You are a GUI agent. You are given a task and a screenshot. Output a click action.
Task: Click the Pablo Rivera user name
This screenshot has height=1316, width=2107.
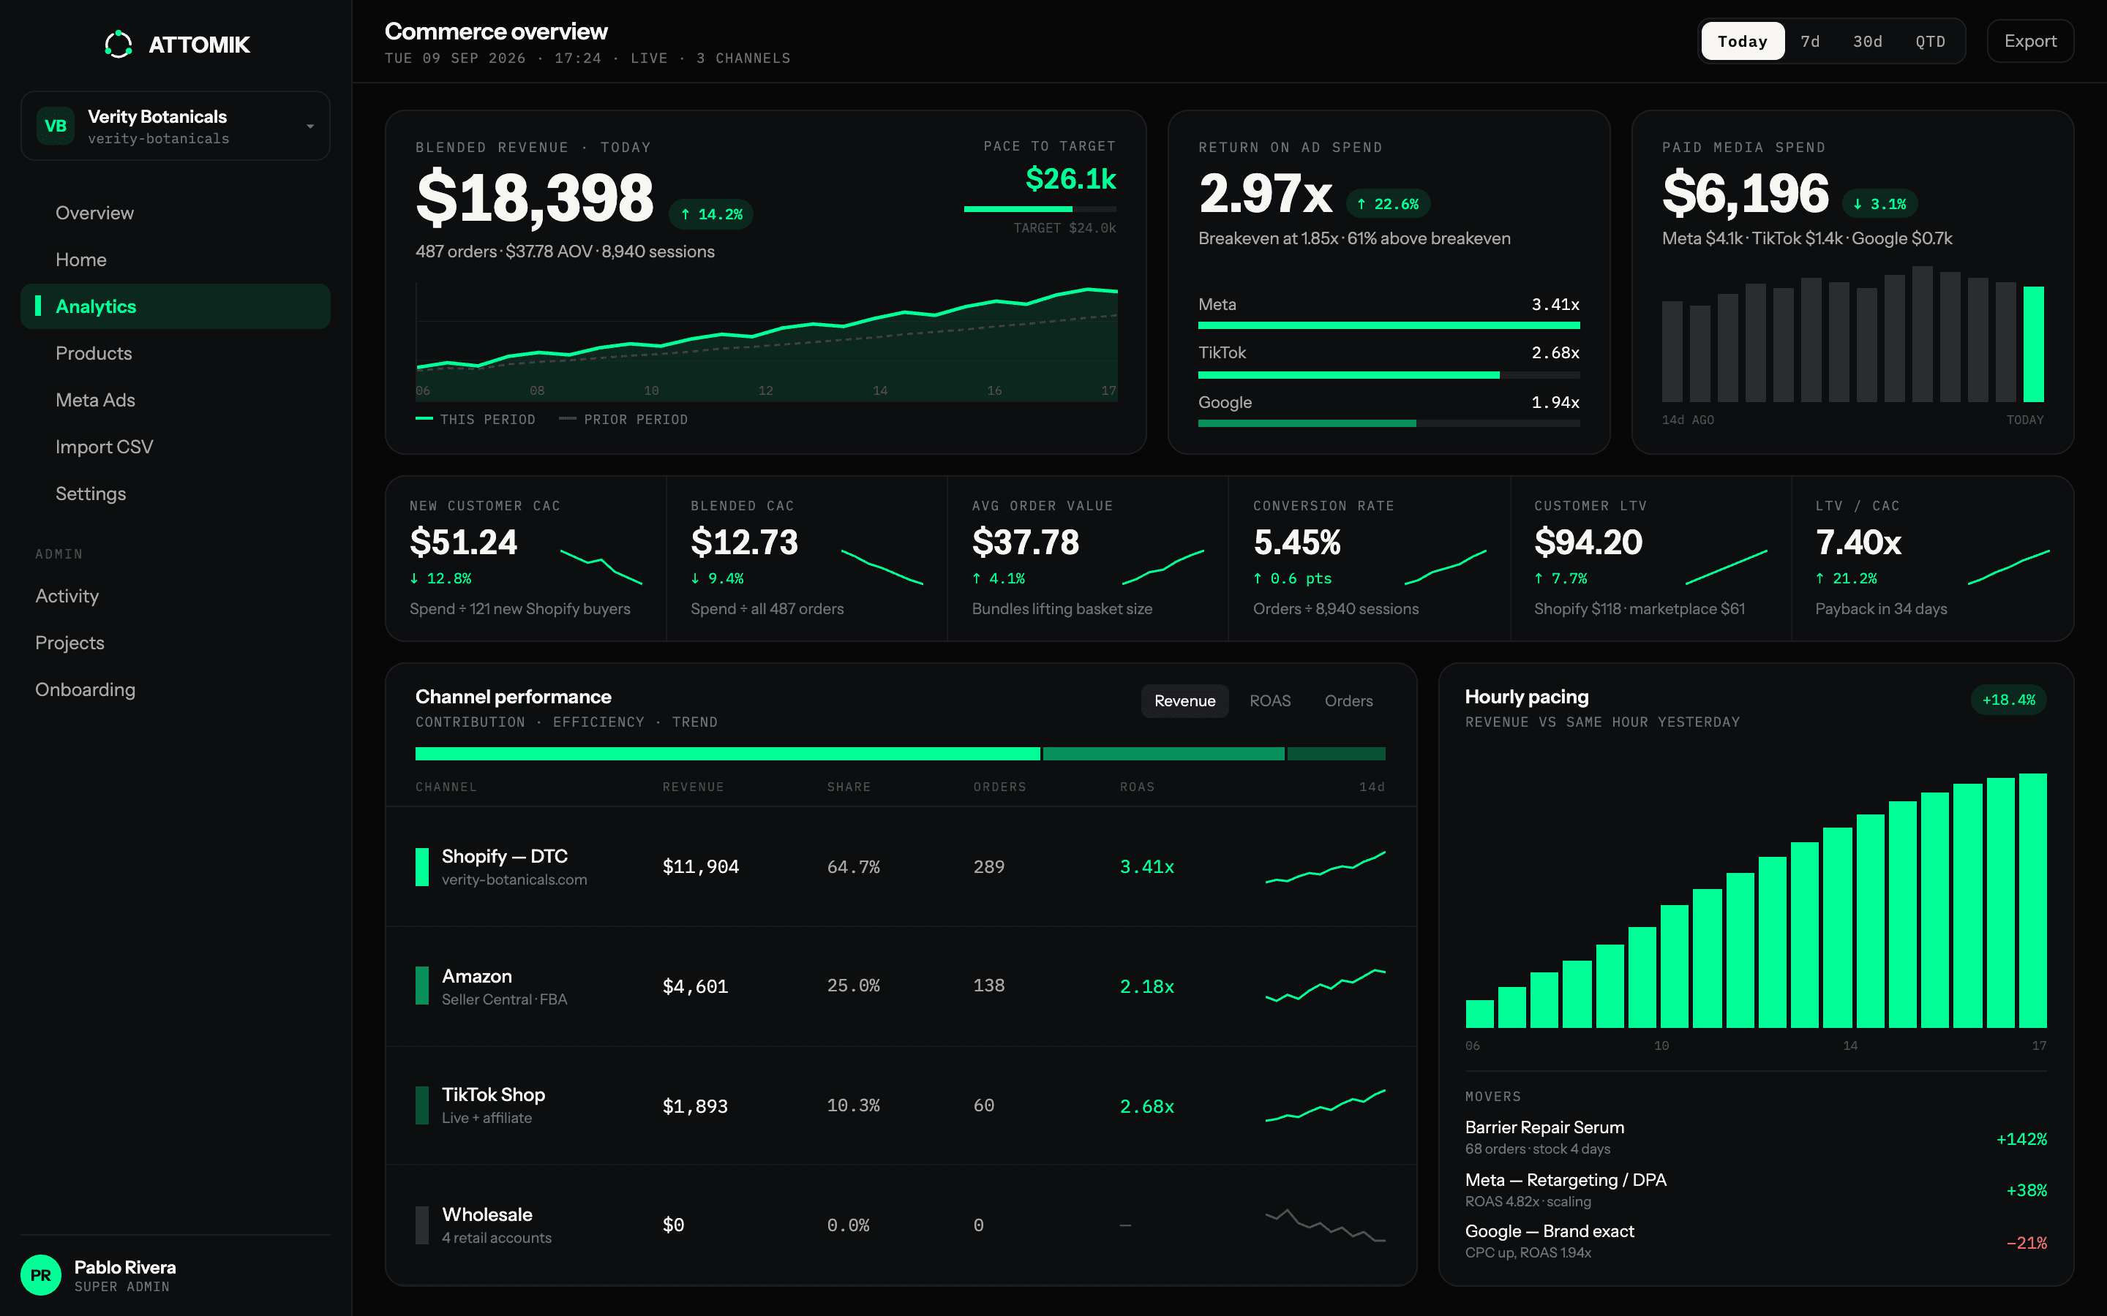pyautogui.click(x=124, y=1267)
